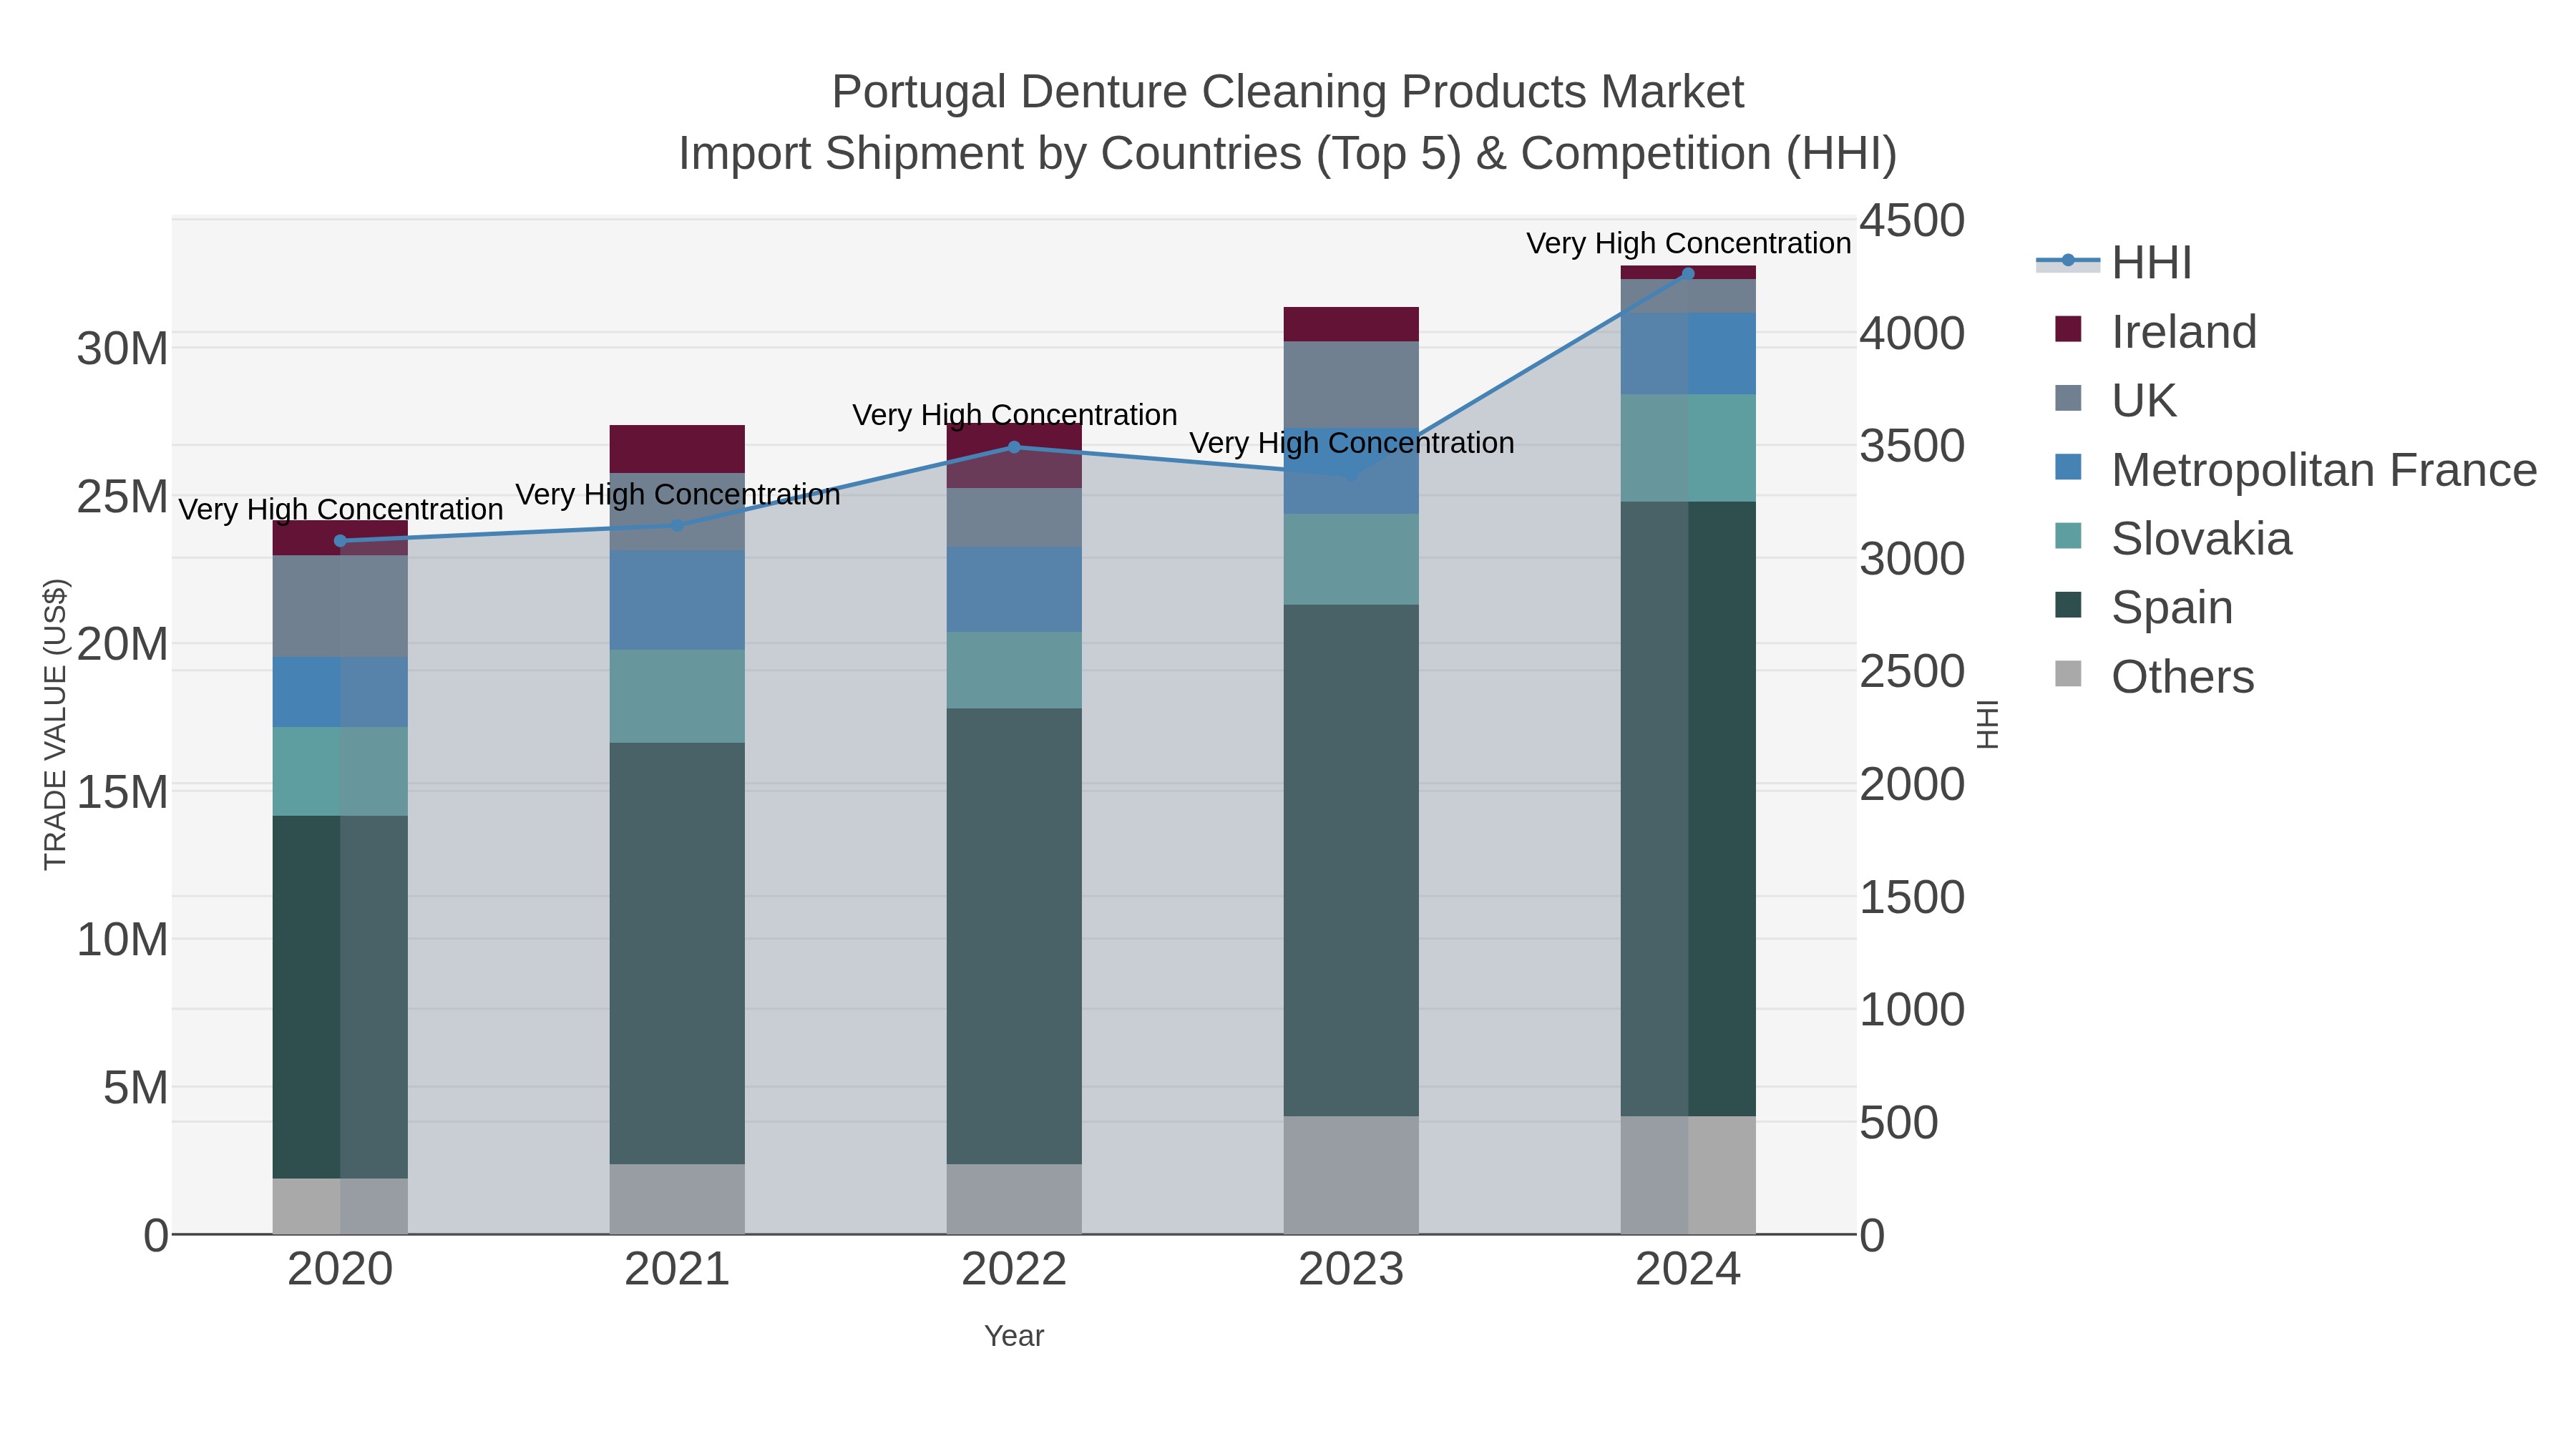
Task: Click the 'Very High Concentration' label above 2024
Action: pos(1688,243)
